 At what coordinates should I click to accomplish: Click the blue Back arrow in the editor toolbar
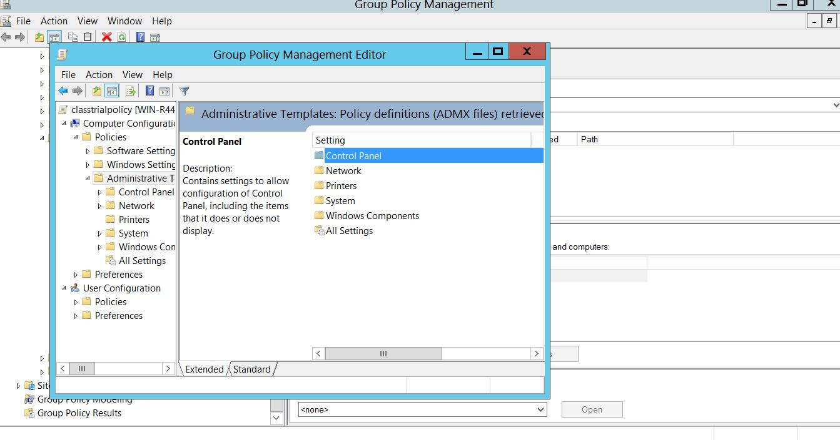[x=63, y=91]
